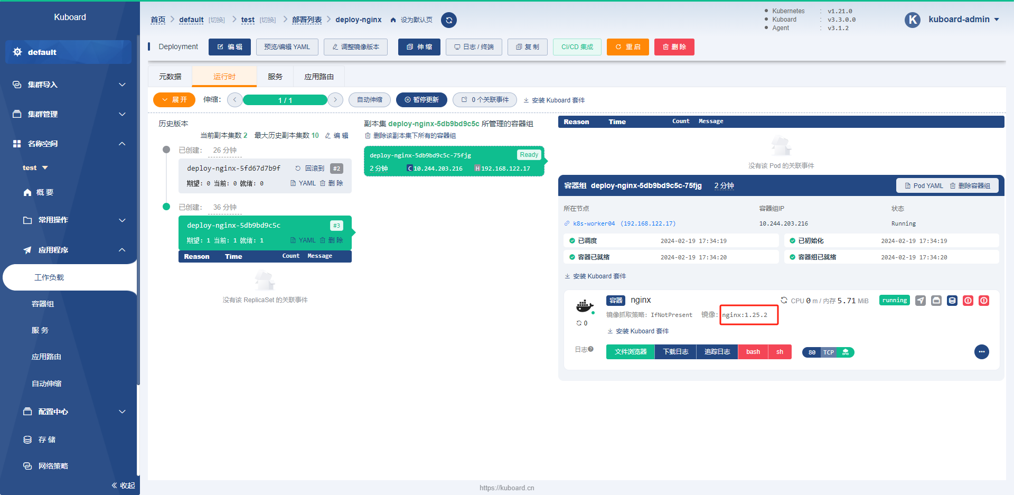1014x495 pixels.
Task: Switch to 服务 tab
Action: [275, 77]
